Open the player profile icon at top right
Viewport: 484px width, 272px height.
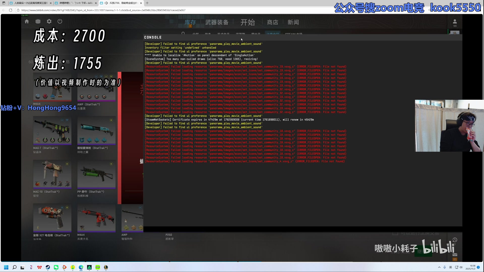[x=455, y=22]
